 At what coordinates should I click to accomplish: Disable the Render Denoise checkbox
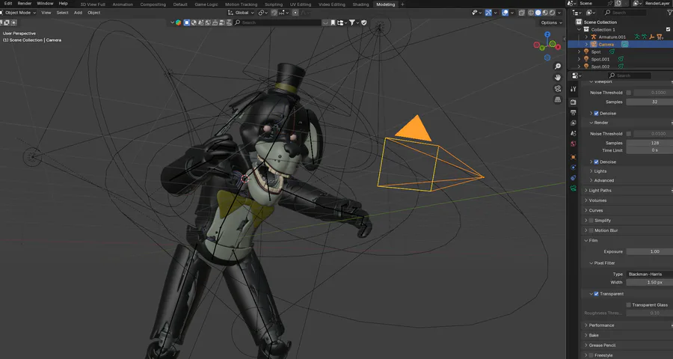(596, 162)
